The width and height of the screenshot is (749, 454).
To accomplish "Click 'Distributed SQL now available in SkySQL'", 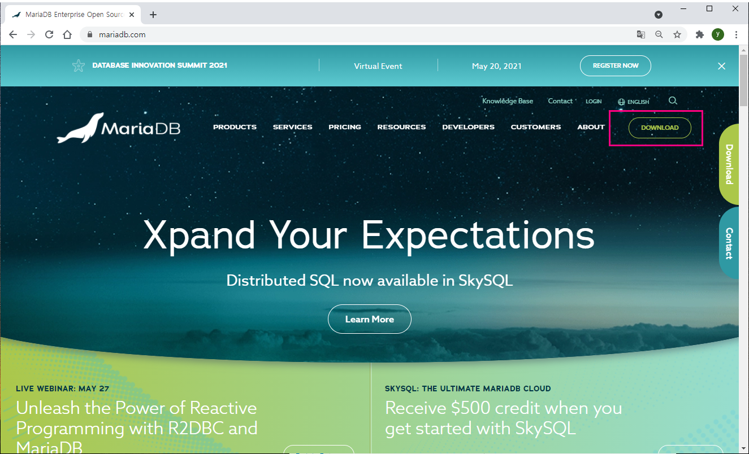I will 370,280.
